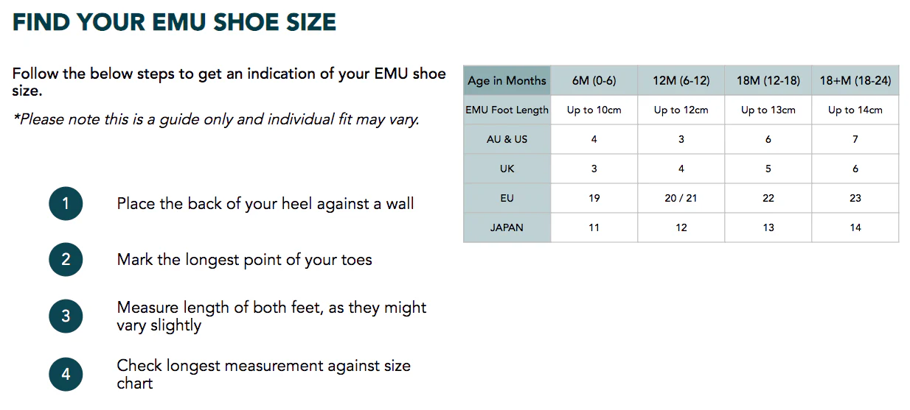This screenshot has width=910, height=410.
Task: Click the step 2 circle icon
Action: click(x=66, y=259)
